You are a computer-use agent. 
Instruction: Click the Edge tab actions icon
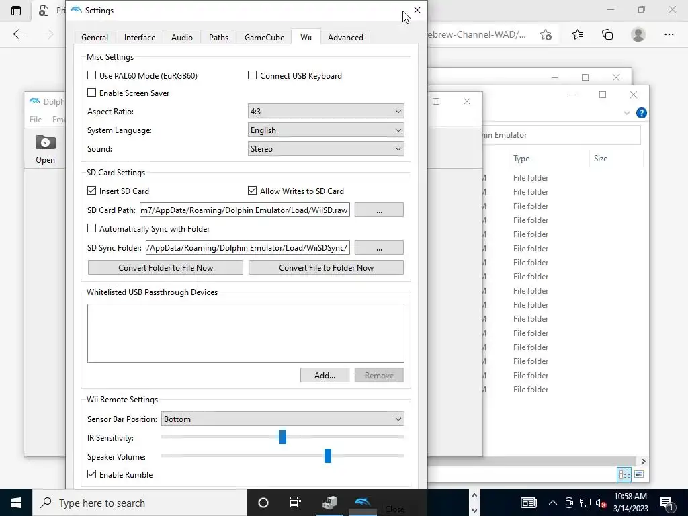pos(16,11)
